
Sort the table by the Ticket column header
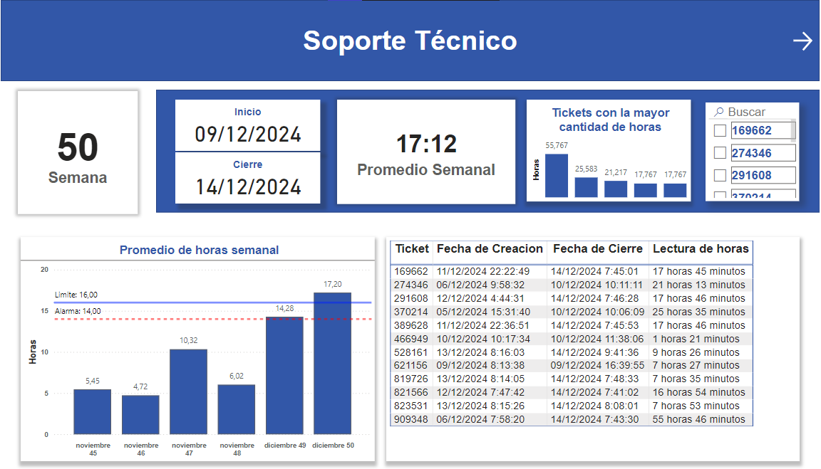(x=413, y=250)
